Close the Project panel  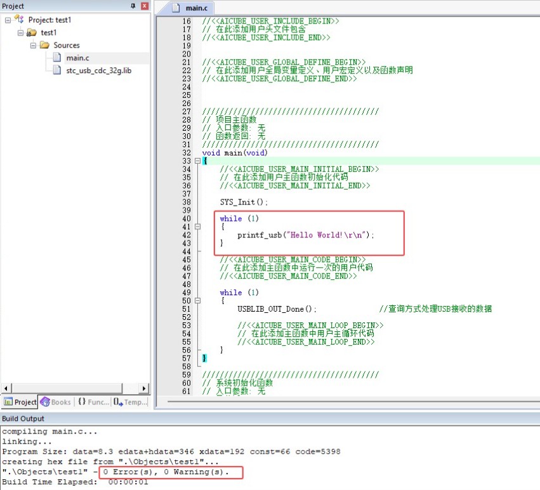[145, 6]
